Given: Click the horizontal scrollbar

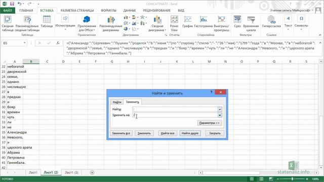Looking at the screenshot, I should 231,172.
